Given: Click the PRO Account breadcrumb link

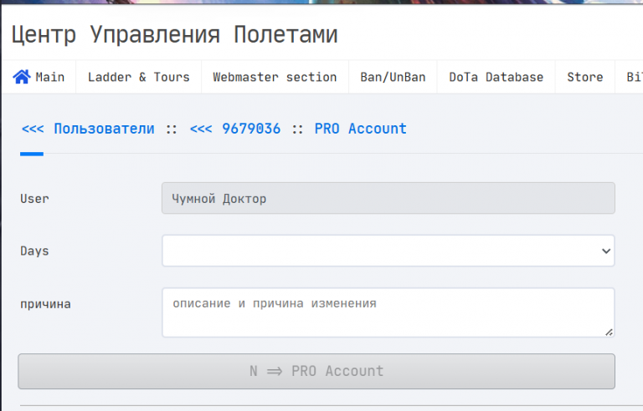Looking at the screenshot, I should tap(361, 129).
